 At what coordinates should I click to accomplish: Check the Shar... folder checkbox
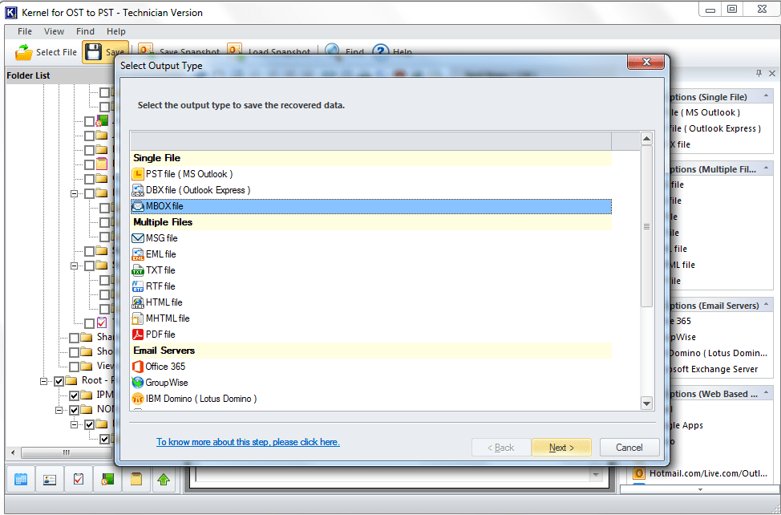tap(75, 339)
